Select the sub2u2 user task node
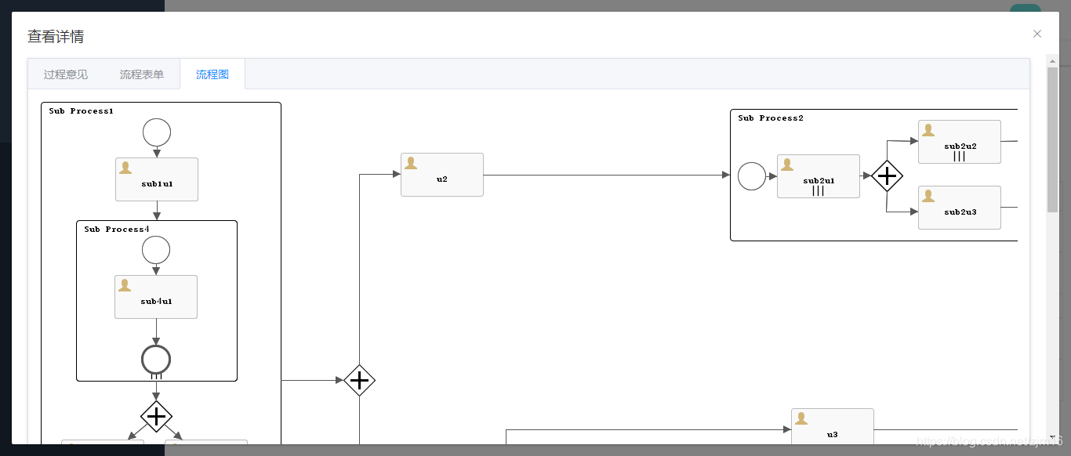 point(960,142)
